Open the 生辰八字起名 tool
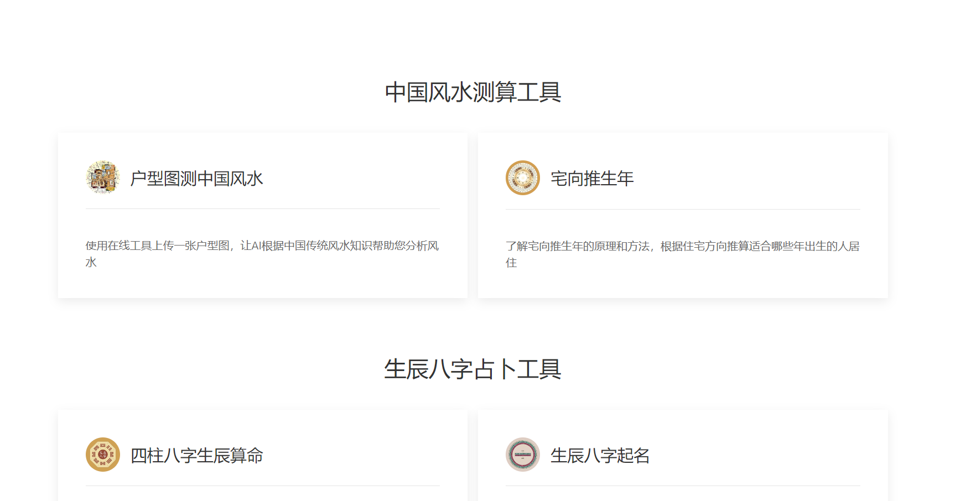Viewport: 971px width, 501px height. pyautogui.click(x=601, y=455)
